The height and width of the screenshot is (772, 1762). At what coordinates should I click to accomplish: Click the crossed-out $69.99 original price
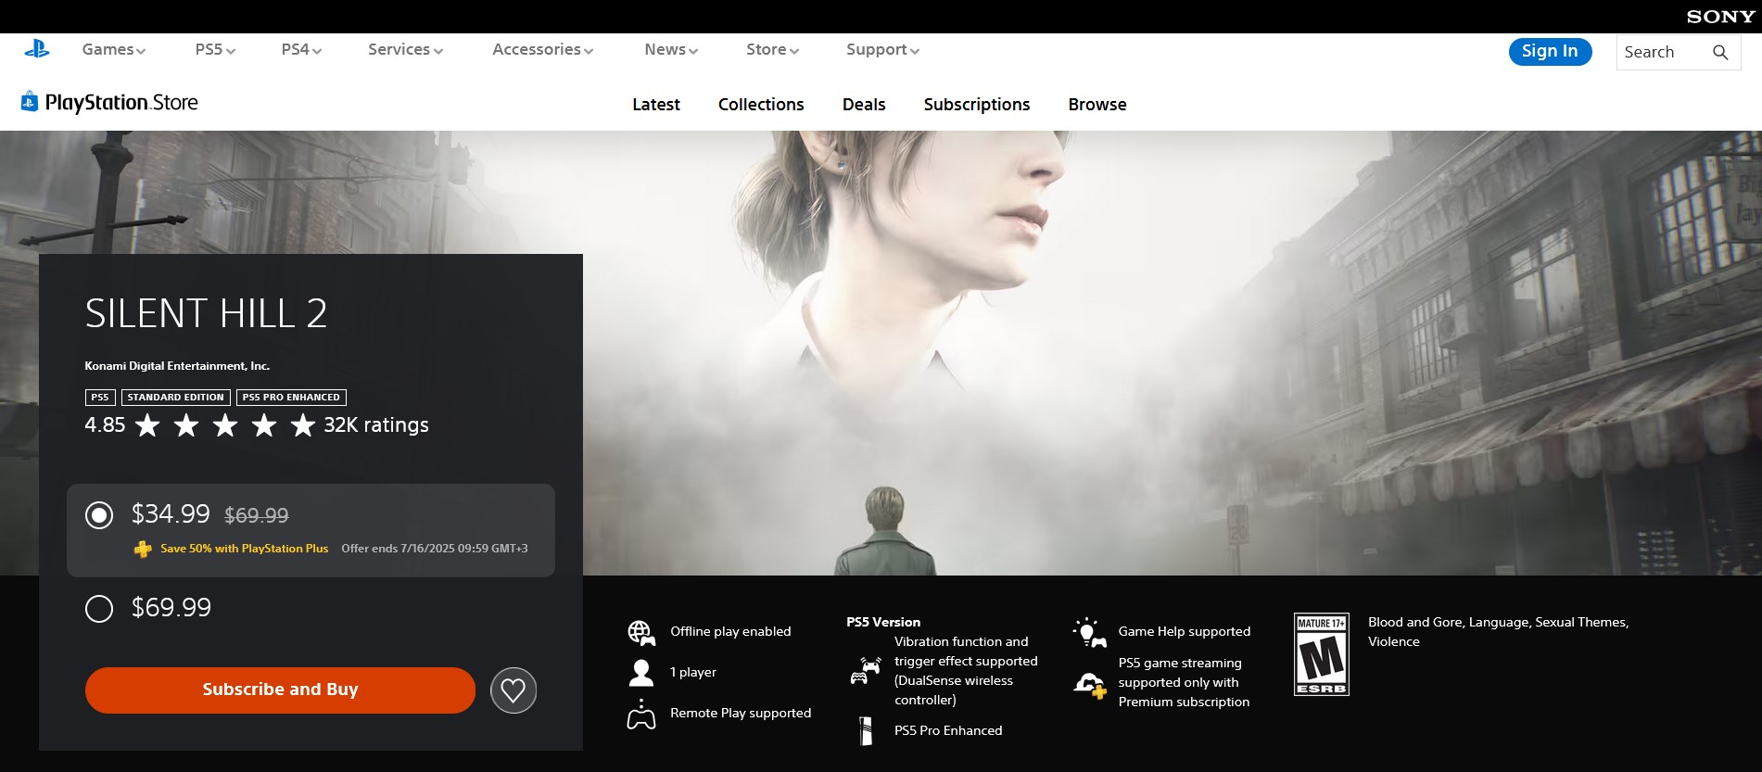click(257, 515)
